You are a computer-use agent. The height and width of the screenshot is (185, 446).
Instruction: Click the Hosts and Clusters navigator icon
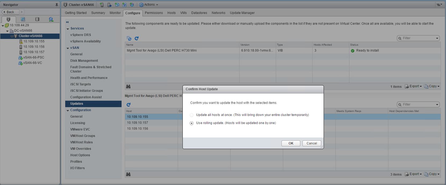click(8, 19)
